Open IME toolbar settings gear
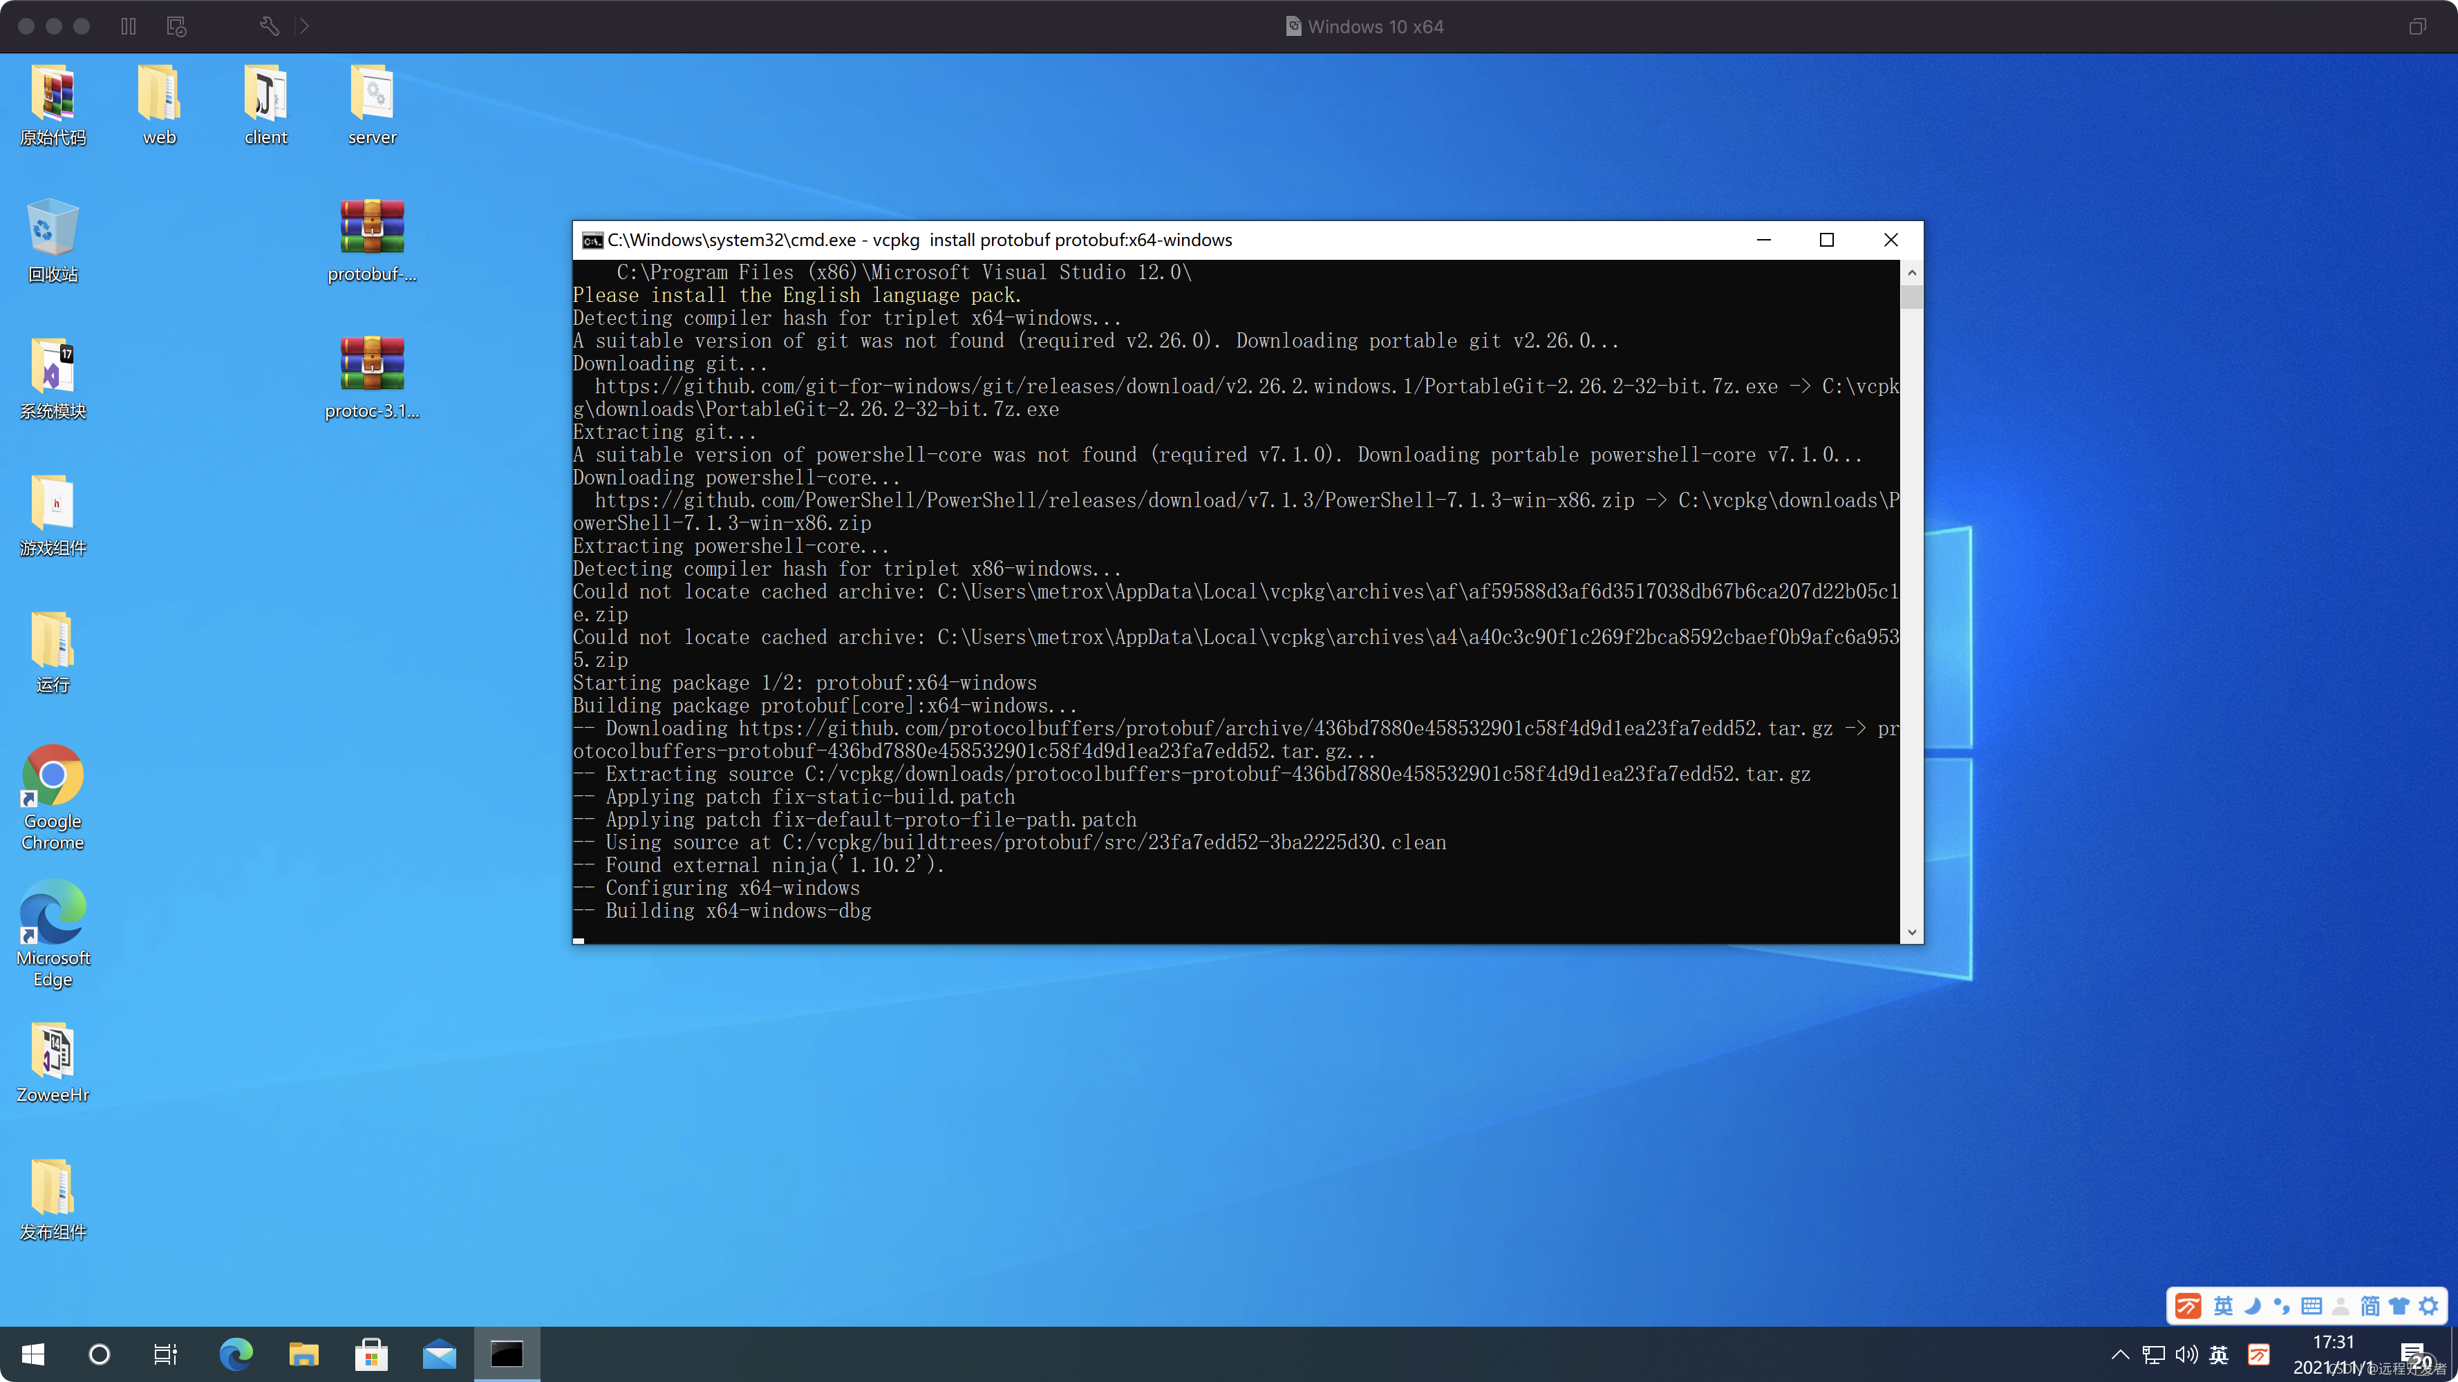The height and width of the screenshot is (1382, 2458). tap(2428, 1306)
